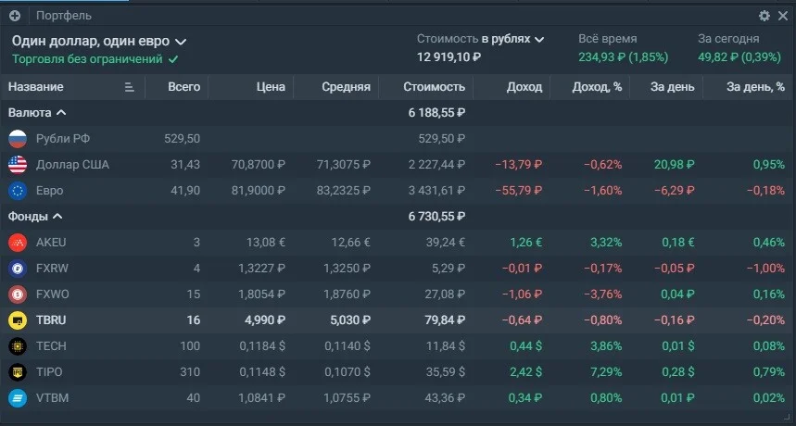Click the Всё время label
This screenshot has width=796, height=426.
[x=608, y=39]
